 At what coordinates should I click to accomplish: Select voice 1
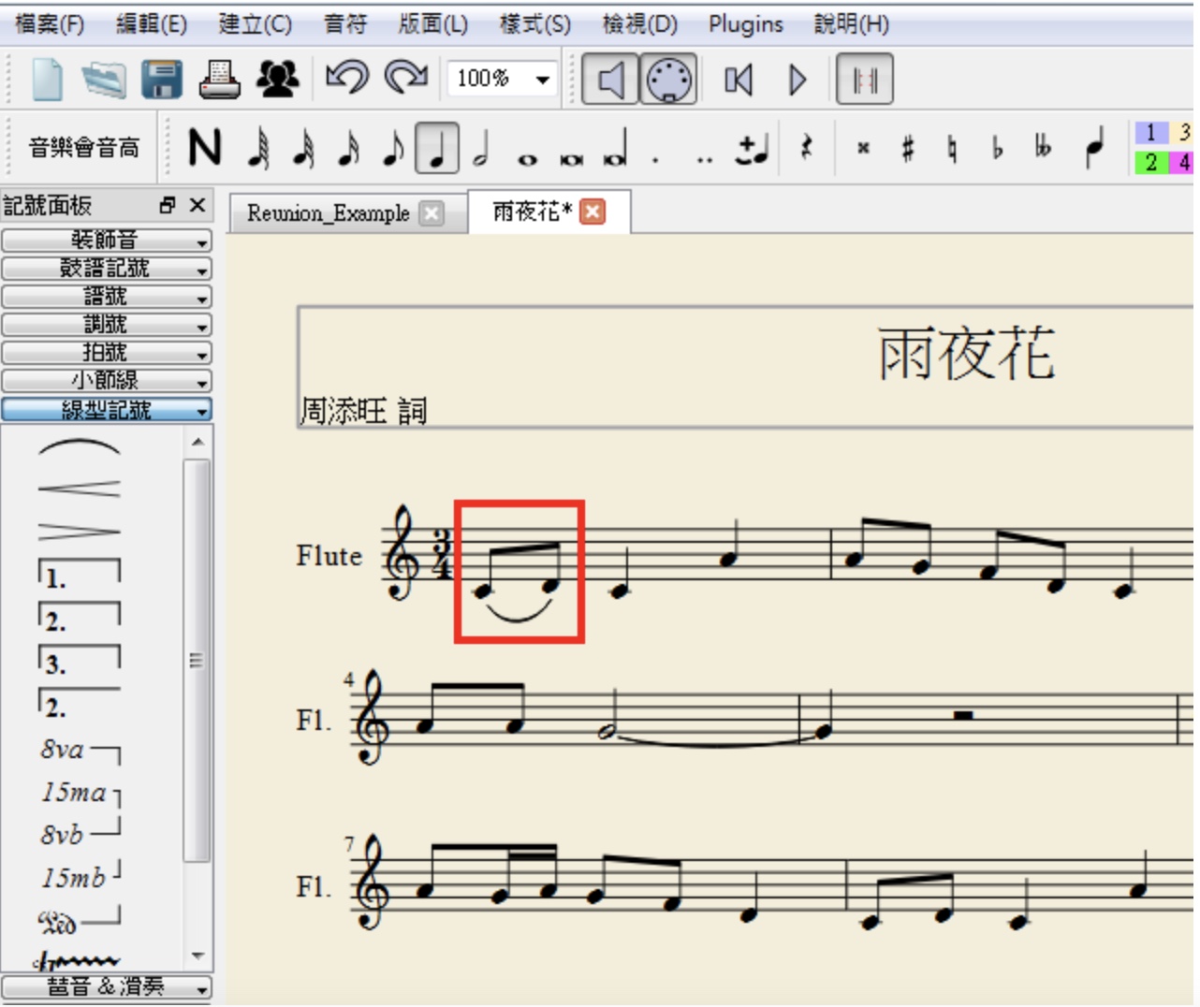tap(1151, 132)
